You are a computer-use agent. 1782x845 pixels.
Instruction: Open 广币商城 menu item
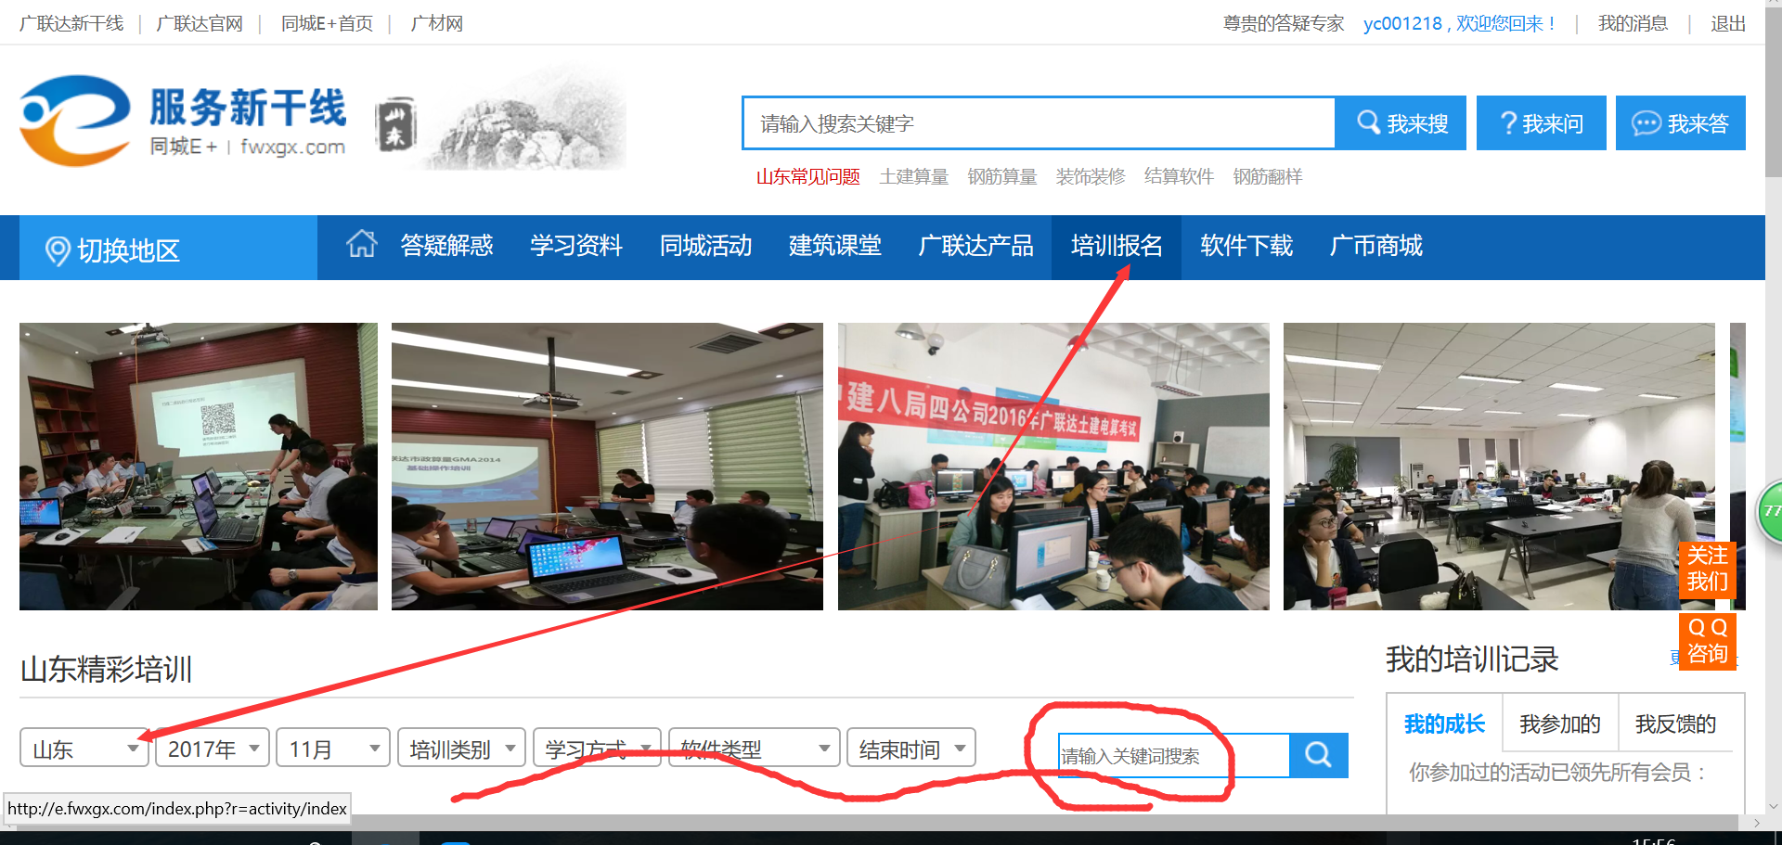point(1376,246)
